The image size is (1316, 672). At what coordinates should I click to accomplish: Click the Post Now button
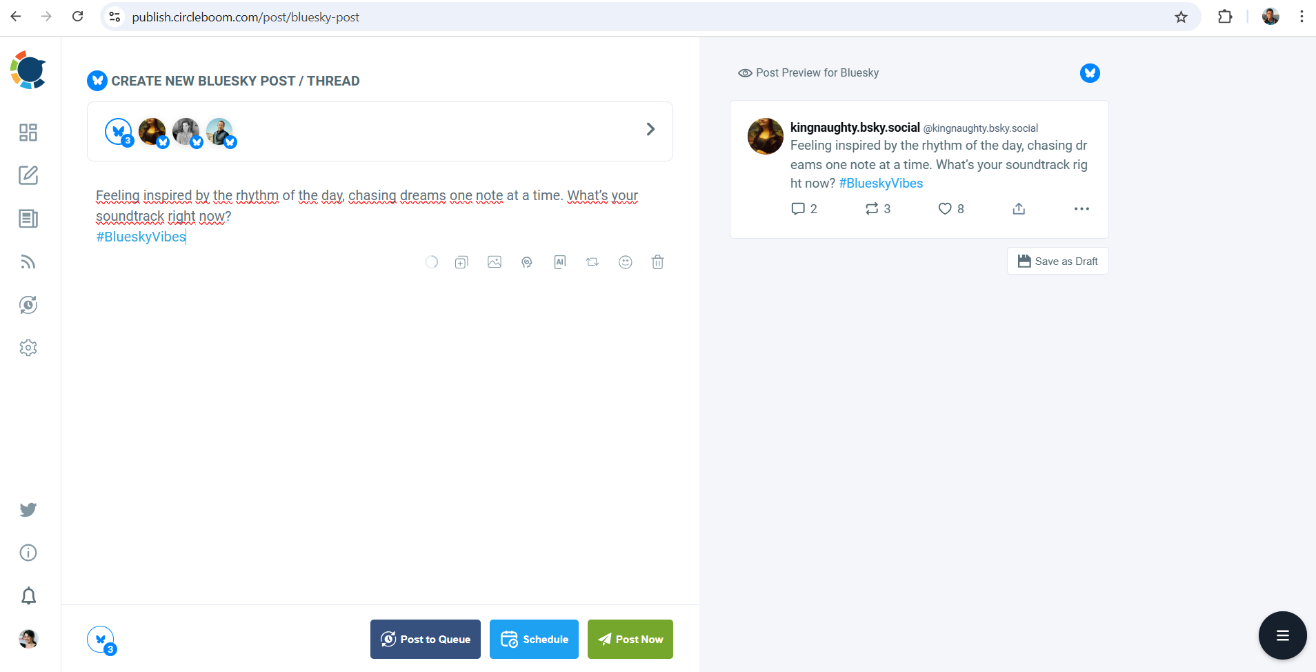[630, 639]
